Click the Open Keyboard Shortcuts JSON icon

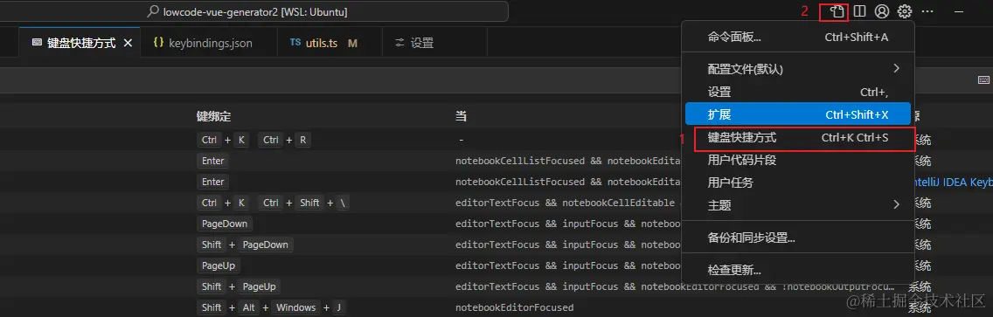tap(837, 11)
